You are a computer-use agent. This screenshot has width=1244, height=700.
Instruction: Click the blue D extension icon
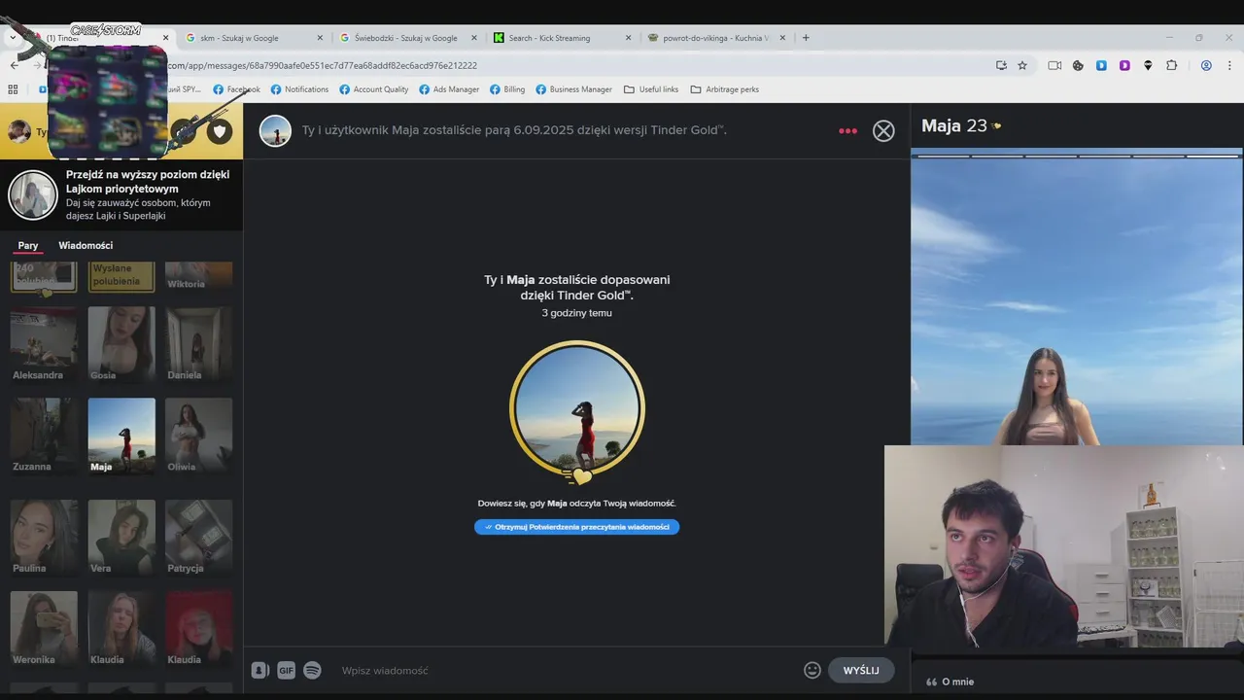pos(1101,65)
